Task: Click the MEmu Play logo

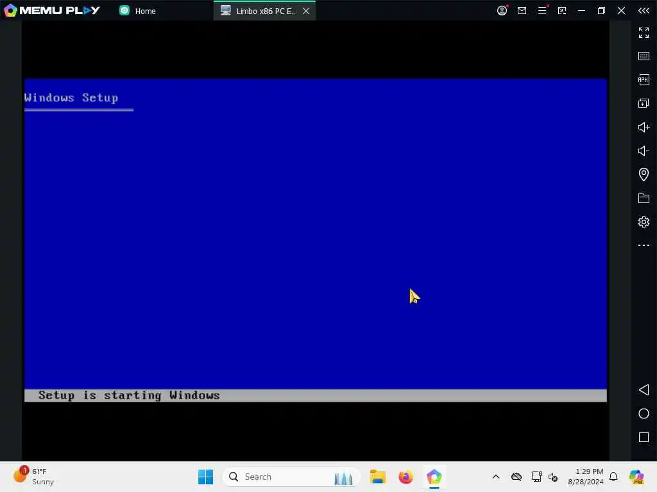Action: [52, 10]
